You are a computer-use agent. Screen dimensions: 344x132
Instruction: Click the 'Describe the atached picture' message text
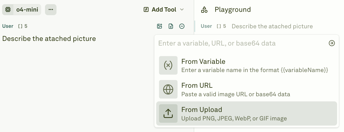49,39
